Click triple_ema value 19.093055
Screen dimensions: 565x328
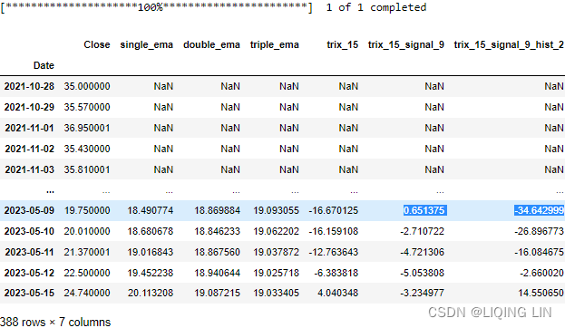pyautogui.click(x=276, y=210)
